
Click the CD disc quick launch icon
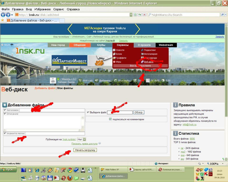pyautogui.click(x=44, y=178)
